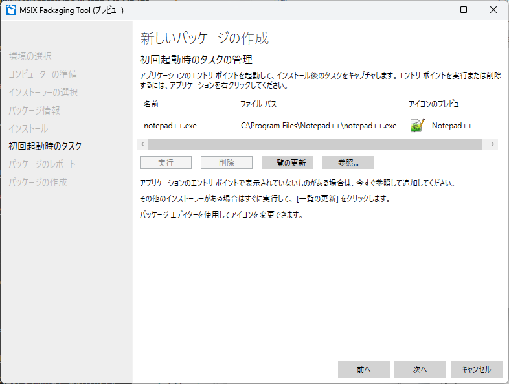The width and height of the screenshot is (509, 384).
Task: Open the インストール step in sidebar
Action: pos(28,128)
